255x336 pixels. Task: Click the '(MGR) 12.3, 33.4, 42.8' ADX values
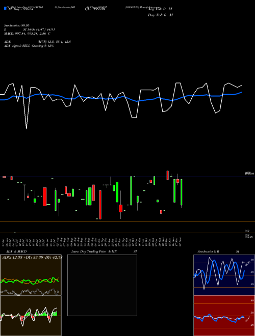[54, 42]
